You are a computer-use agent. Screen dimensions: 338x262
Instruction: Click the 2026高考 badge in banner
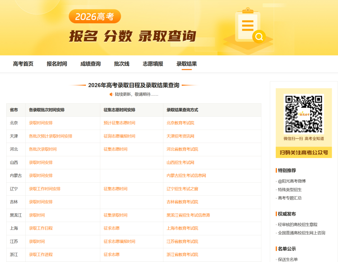[x=95, y=16]
